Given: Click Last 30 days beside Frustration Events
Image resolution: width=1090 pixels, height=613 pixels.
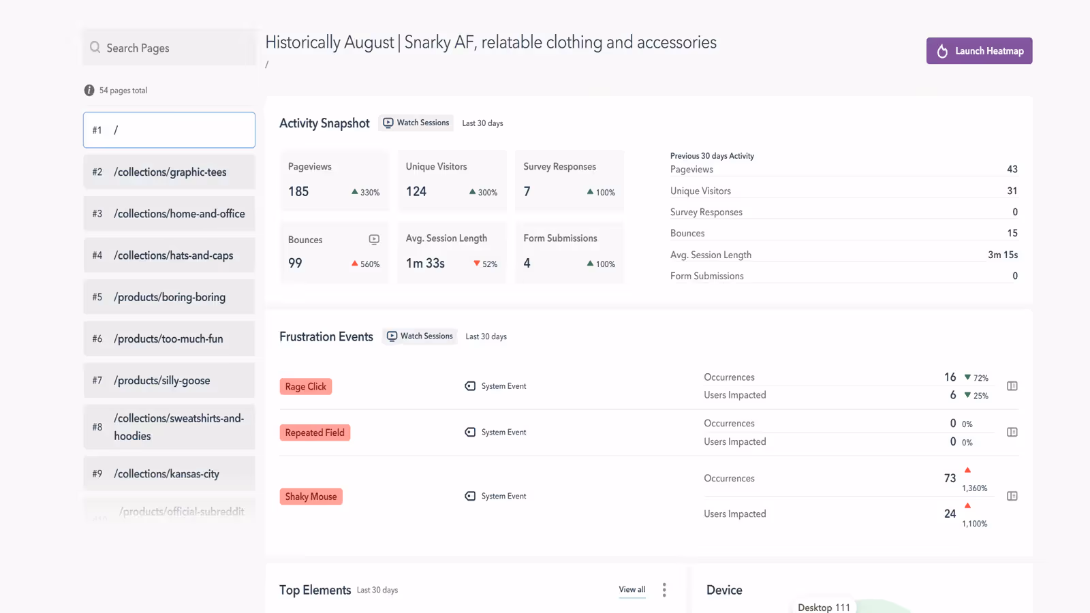Looking at the screenshot, I should (486, 336).
